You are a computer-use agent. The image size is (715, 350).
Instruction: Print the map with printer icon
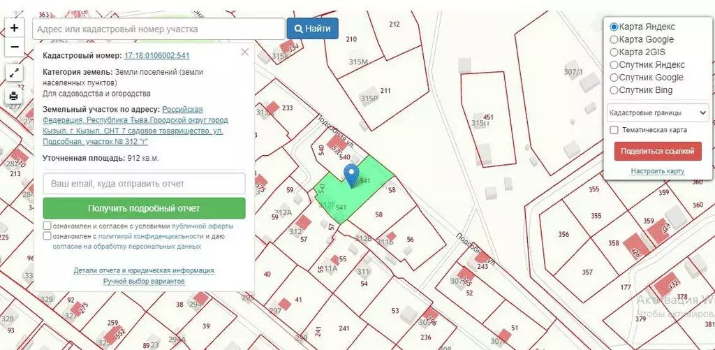click(x=14, y=96)
